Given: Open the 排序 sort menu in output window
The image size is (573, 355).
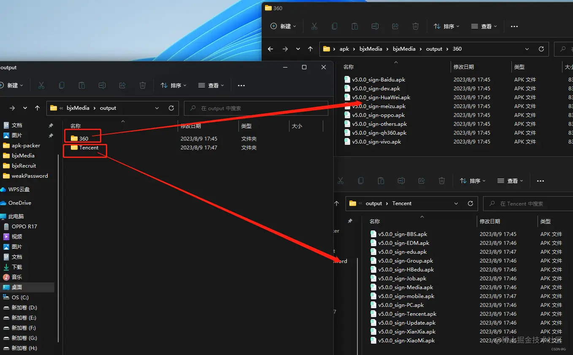Looking at the screenshot, I should (x=174, y=85).
